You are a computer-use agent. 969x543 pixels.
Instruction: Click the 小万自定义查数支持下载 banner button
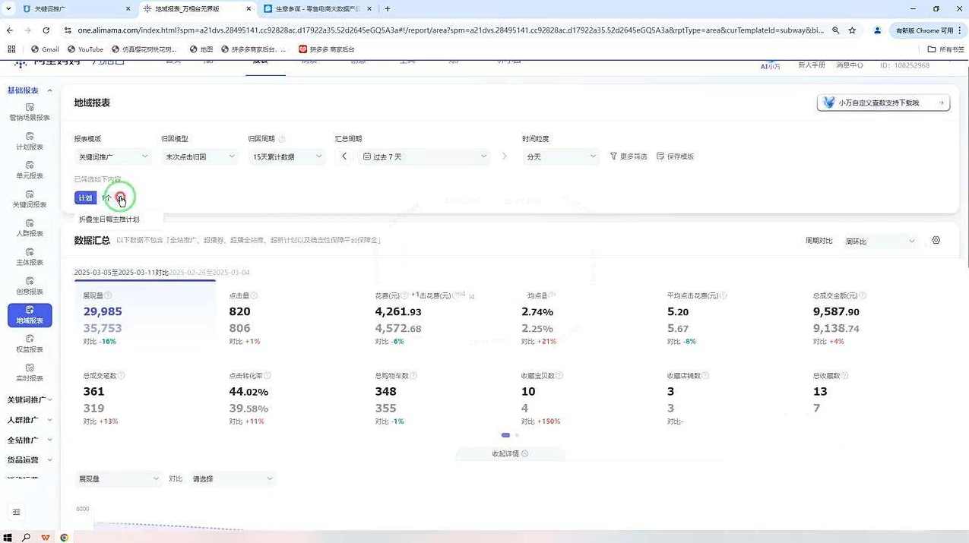(x=883, y=103)
